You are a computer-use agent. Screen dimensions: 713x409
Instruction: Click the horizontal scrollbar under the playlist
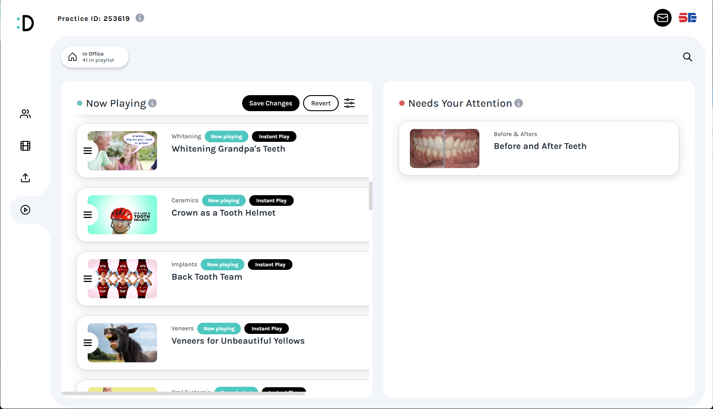click(x=183, y=393)
